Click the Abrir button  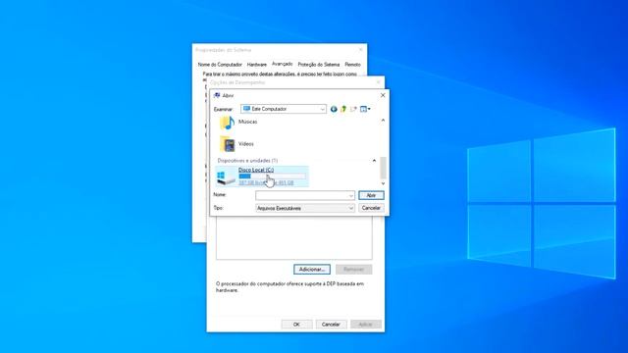coord(371,195)
